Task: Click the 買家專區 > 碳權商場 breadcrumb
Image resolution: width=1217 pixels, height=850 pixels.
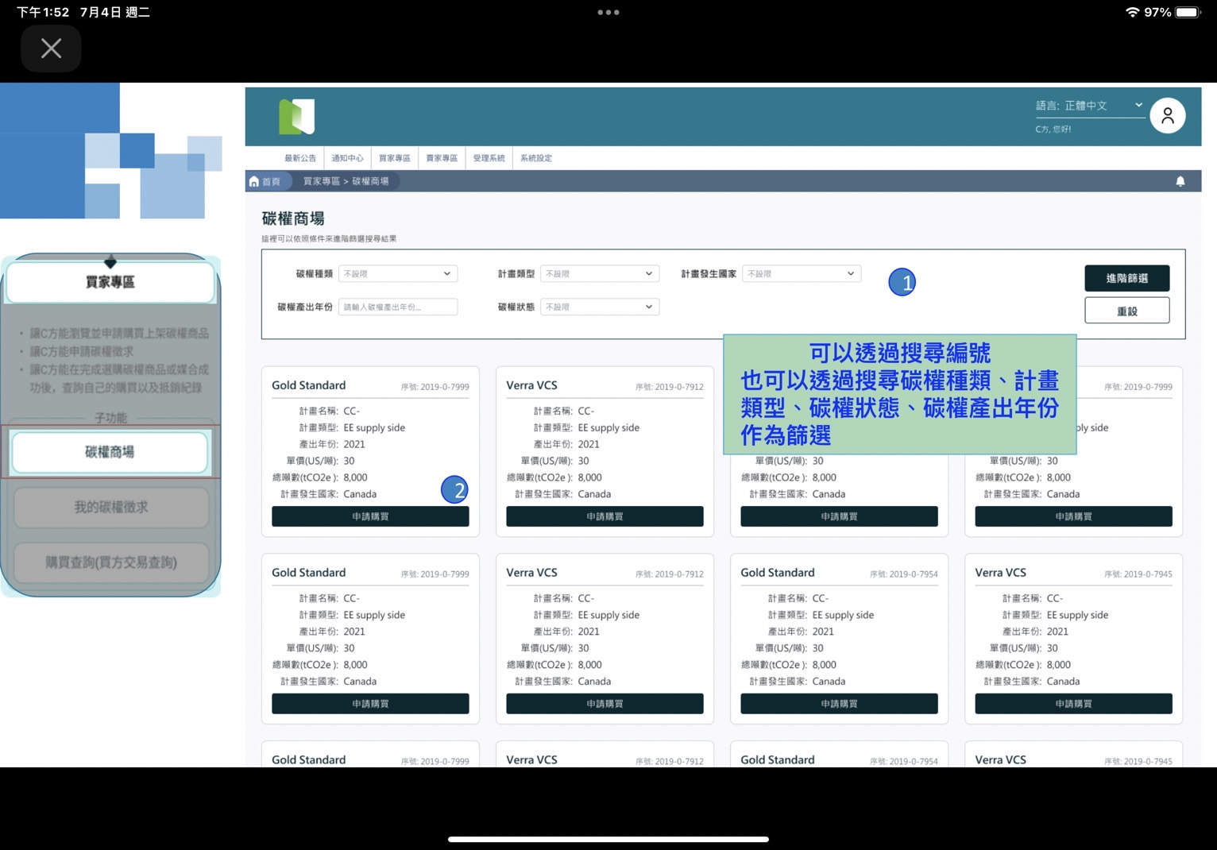Action: pyautogui.click(x=346, y=181)
